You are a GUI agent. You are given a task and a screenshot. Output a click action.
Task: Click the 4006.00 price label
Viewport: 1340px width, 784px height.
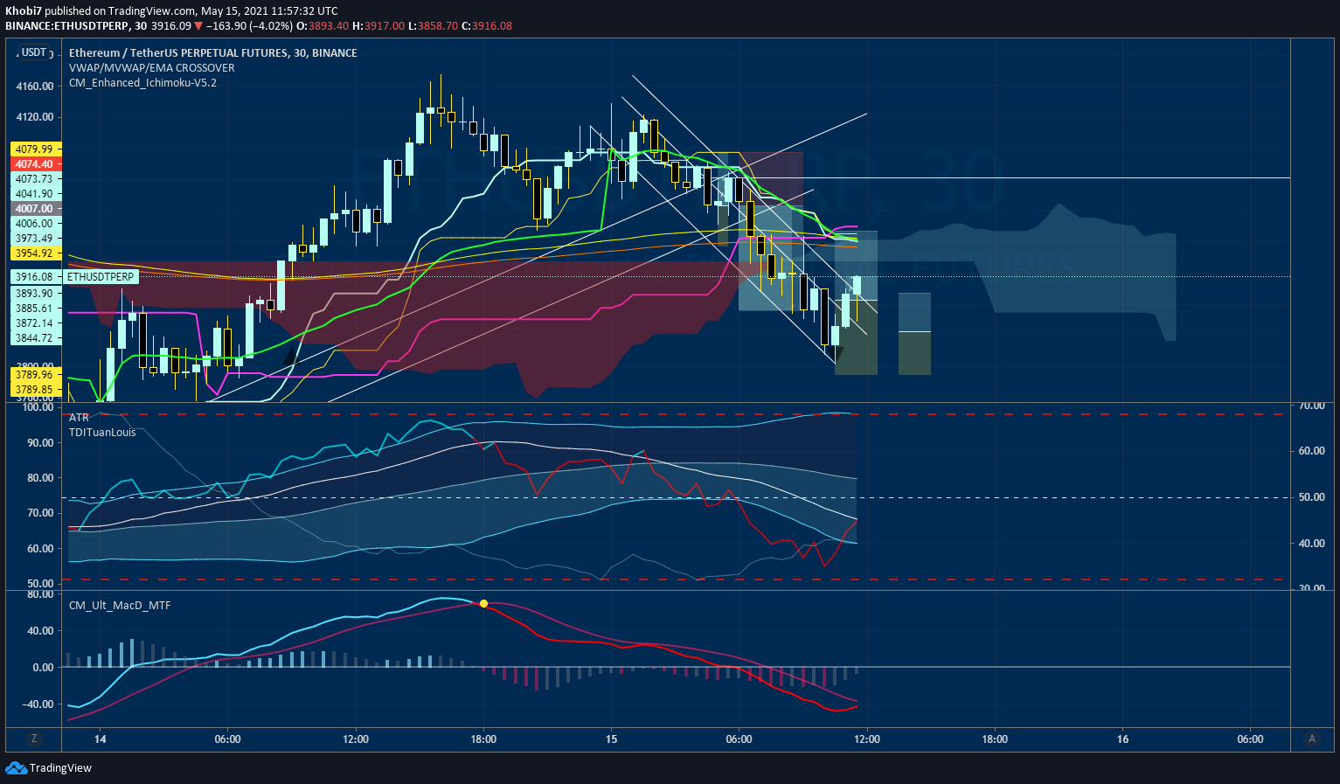point(34,224)
